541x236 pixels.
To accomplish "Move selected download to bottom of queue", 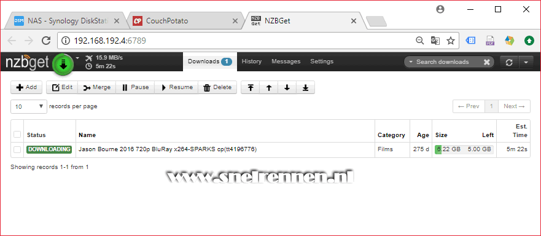I will (305, 88).
